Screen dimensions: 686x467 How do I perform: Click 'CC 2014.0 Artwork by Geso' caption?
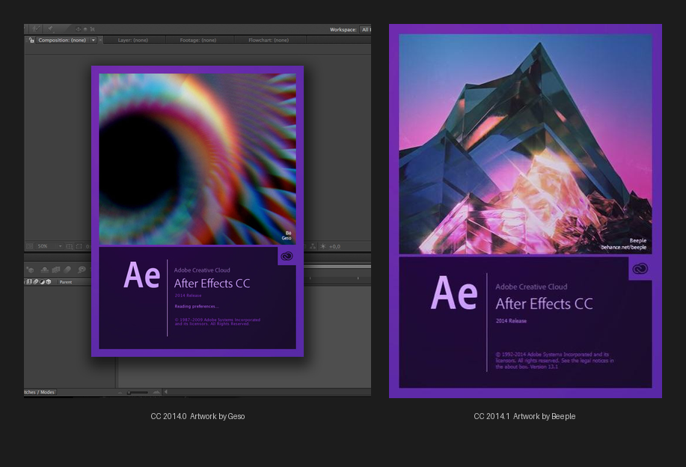[197, 416]
